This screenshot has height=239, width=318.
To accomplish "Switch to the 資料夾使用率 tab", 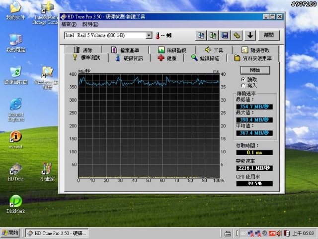I will [253, 58].
